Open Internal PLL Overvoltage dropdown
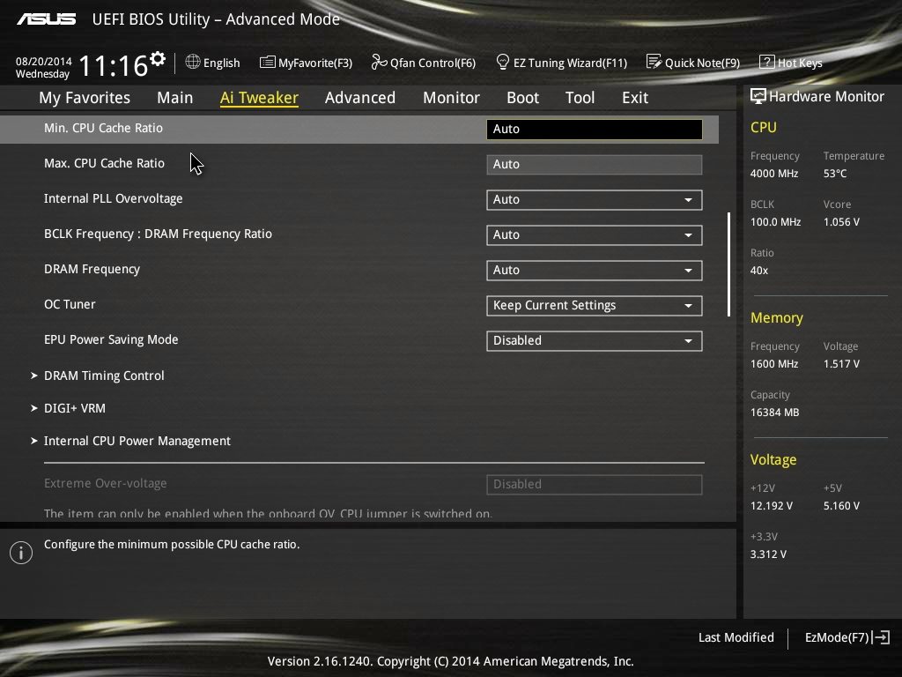The image size is (902, 677). (x=595, y=200)
